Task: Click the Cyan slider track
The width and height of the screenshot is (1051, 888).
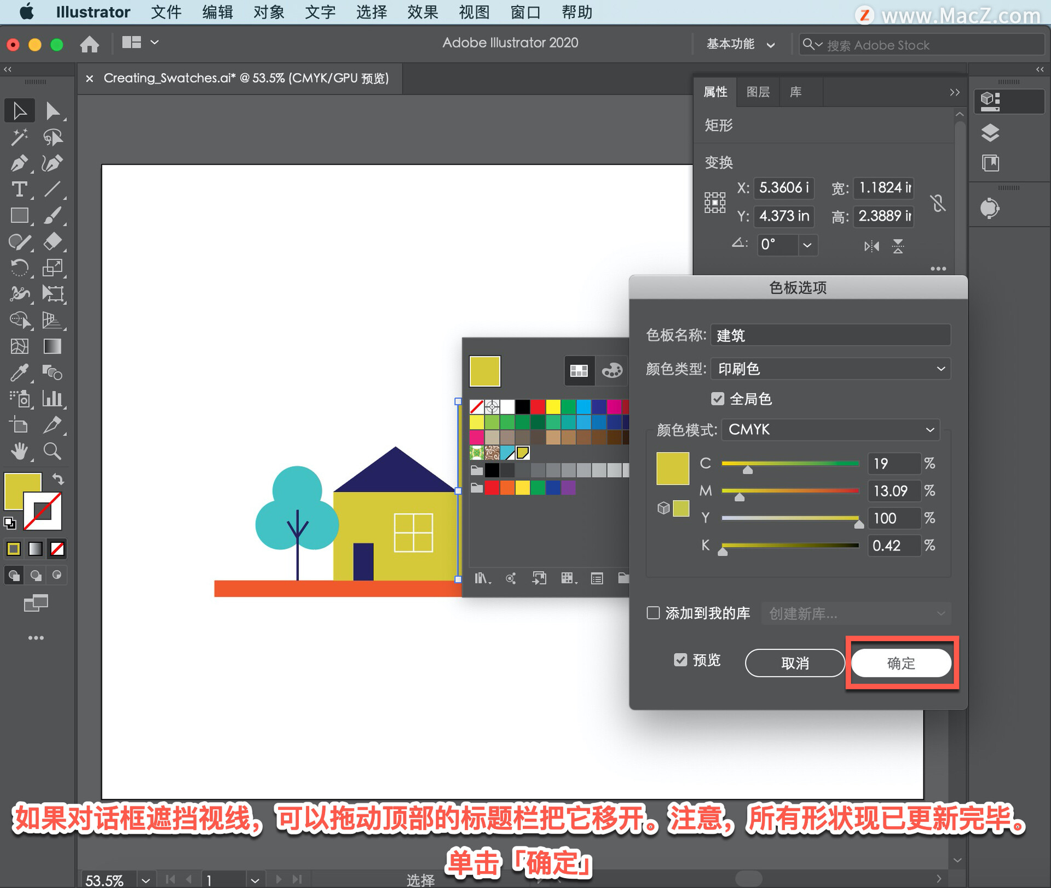Action: point(790,463)
